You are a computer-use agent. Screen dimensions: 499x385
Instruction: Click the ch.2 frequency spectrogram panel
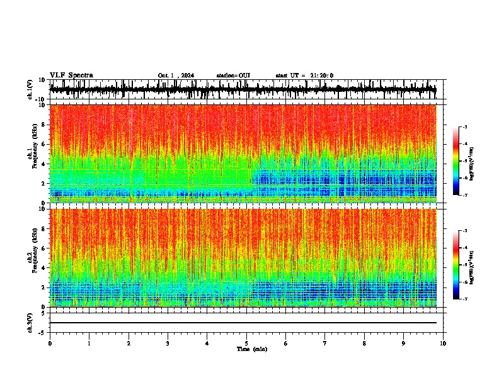pos(243,258)
